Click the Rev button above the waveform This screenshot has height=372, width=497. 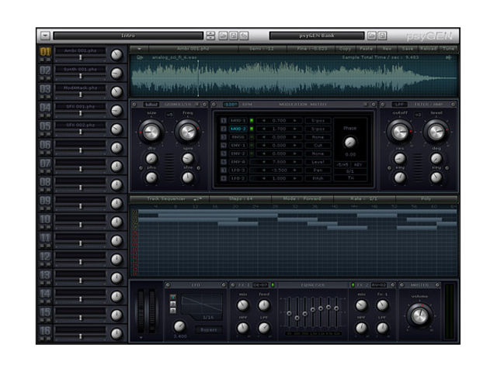387,49
